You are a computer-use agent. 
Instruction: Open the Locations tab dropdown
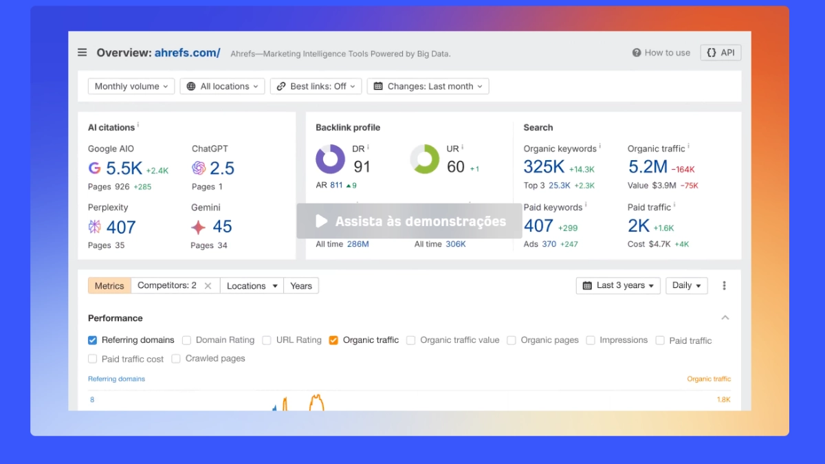point(252,286)
